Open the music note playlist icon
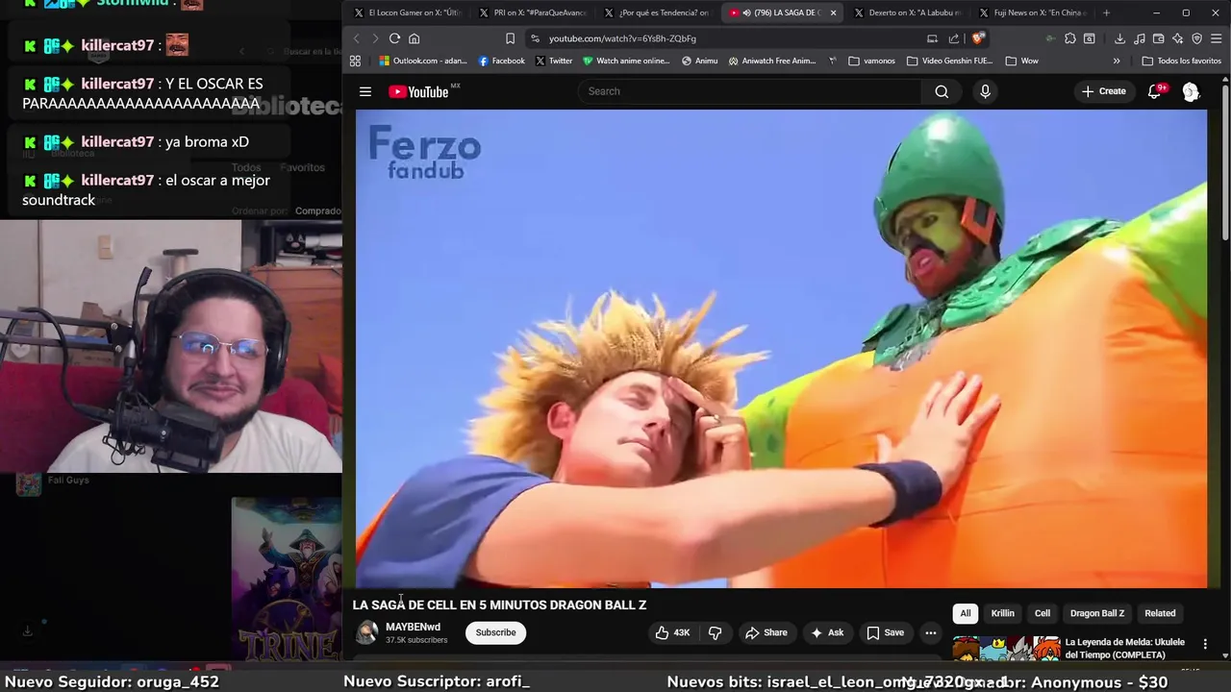 [x=1139, y=38]
